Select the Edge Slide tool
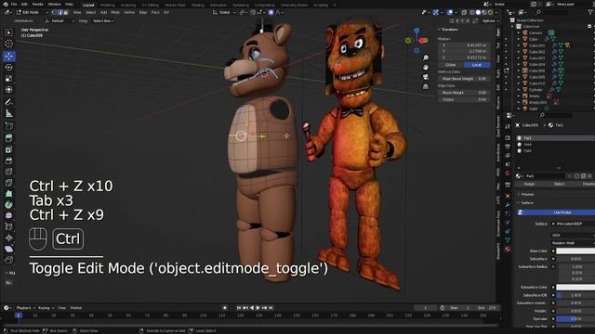Screen dimensions: 595x334 (8, 226)
